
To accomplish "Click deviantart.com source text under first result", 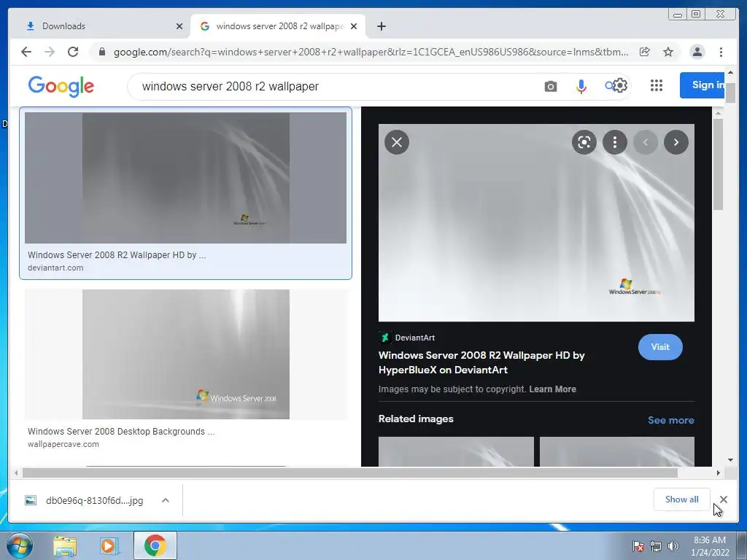I will (55, 268).
